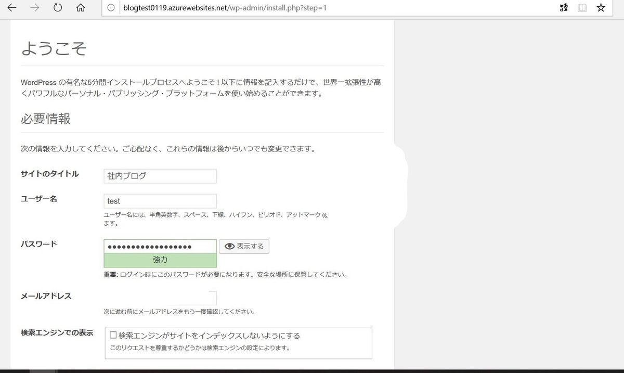Select the masked パスワード password field

160,245
